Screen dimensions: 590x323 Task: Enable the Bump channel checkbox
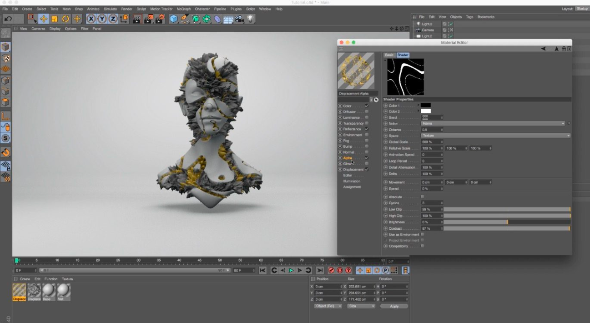click(x=367, y=146)
